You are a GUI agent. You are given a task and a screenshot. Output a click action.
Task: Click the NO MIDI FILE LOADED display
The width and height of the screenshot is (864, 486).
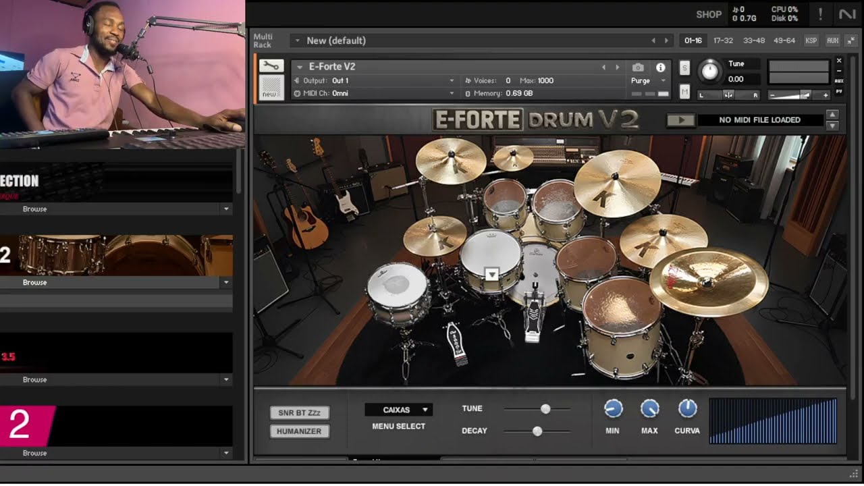[760, 120]
